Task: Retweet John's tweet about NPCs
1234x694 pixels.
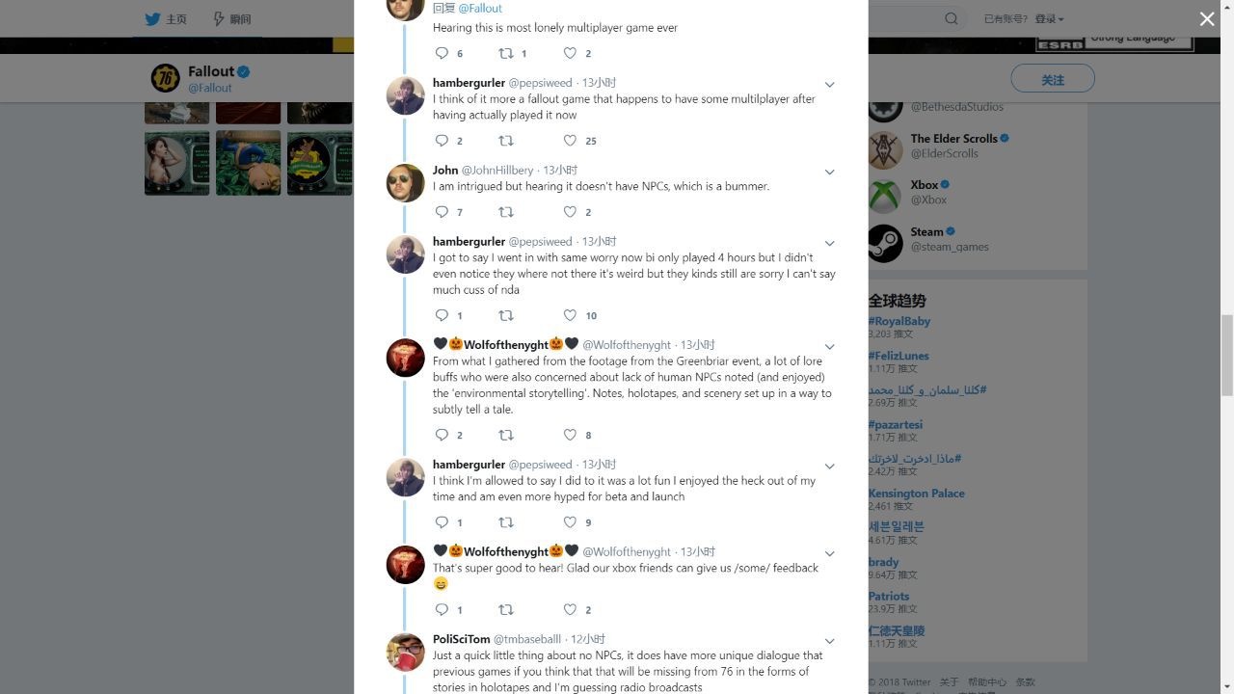Action: [506, 212]
